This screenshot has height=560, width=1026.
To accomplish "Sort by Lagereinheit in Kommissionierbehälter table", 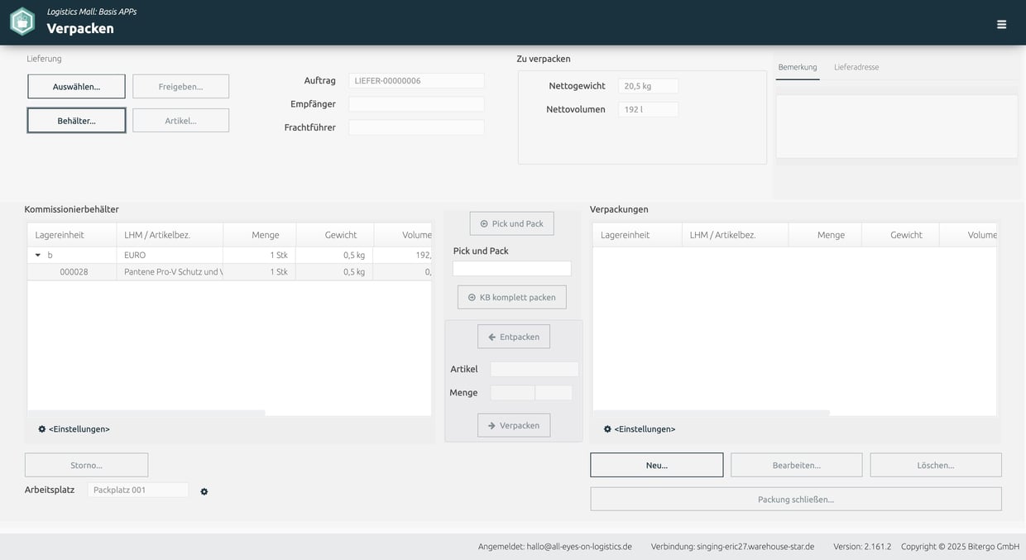I will click(x=72, y=235).
